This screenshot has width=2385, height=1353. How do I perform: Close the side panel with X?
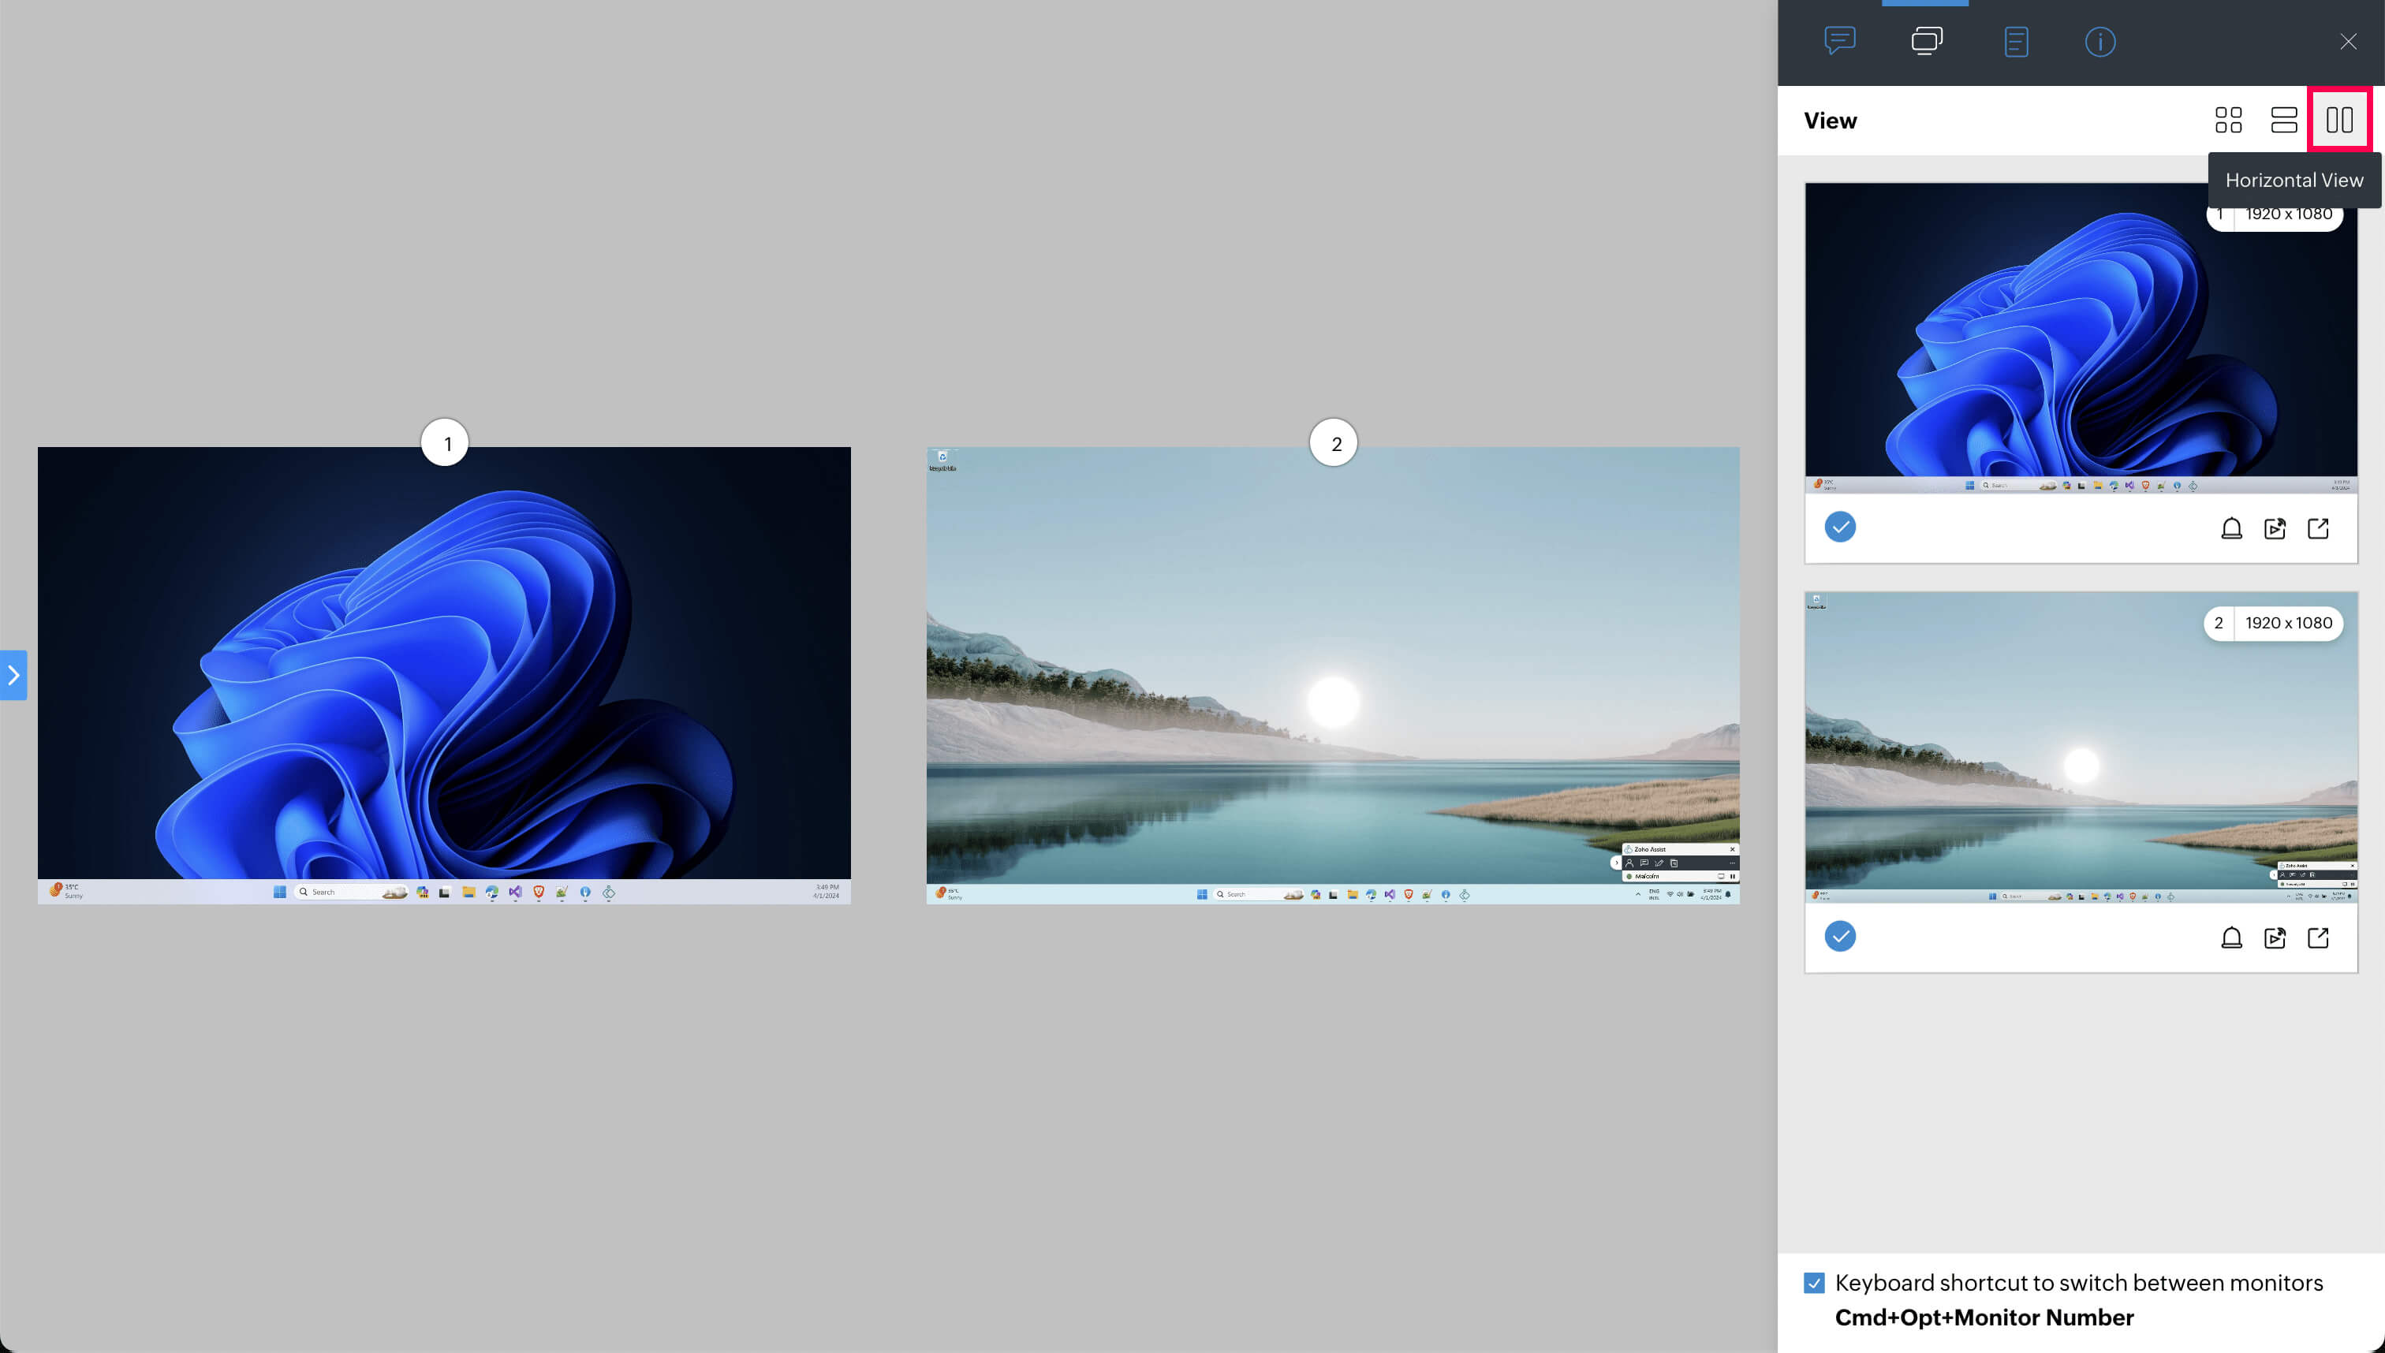2348,42
